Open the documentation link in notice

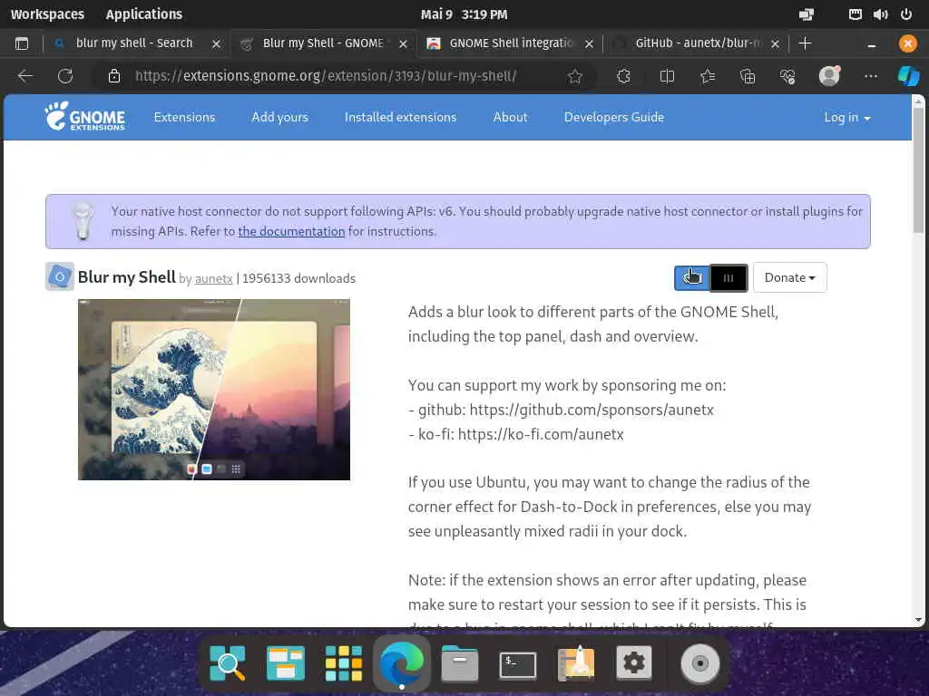pos(291,231)
